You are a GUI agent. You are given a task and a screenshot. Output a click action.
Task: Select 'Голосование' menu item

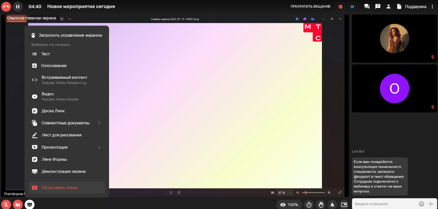click(67, 66)
